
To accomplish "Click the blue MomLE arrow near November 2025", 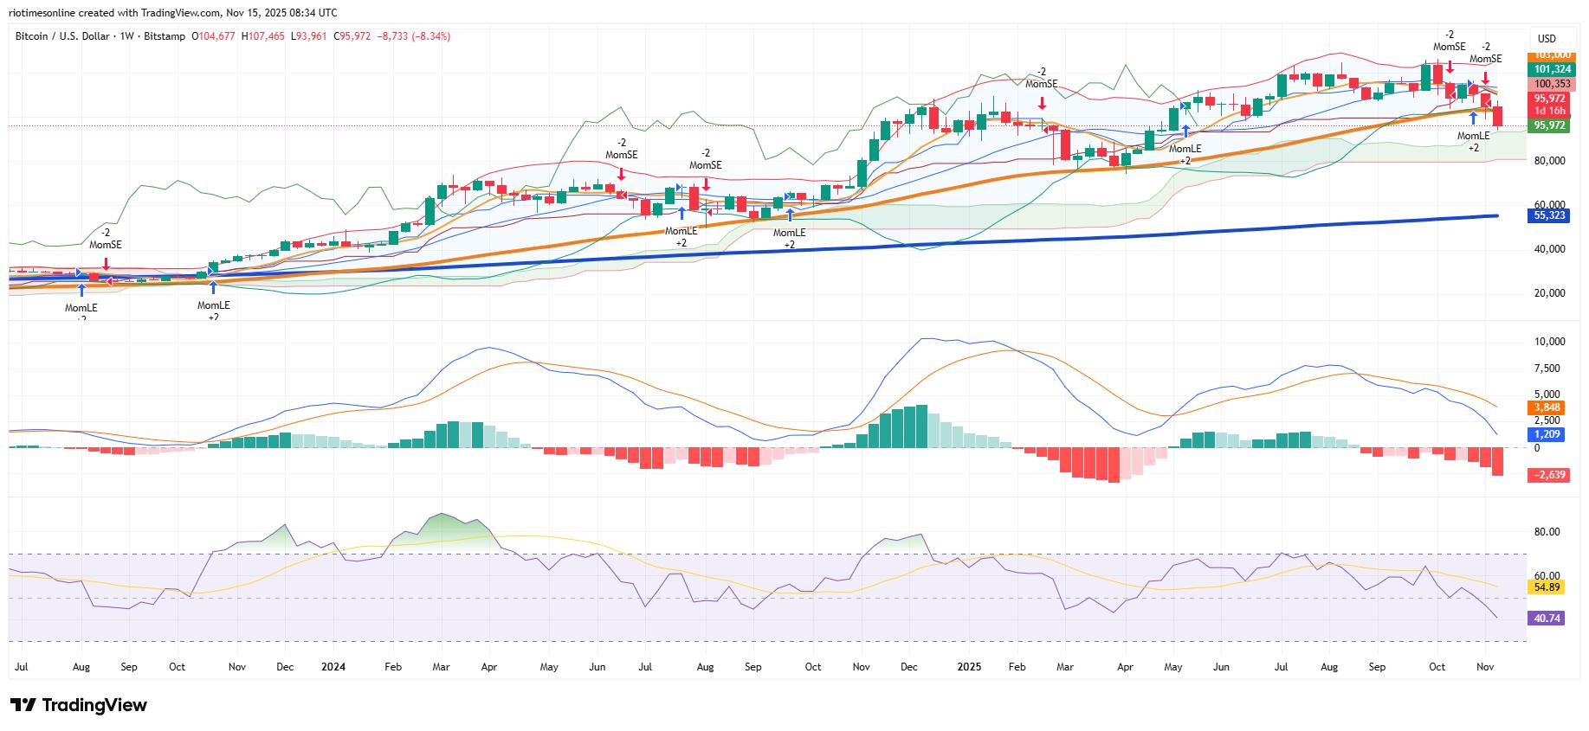I will tap(1473, 119).
